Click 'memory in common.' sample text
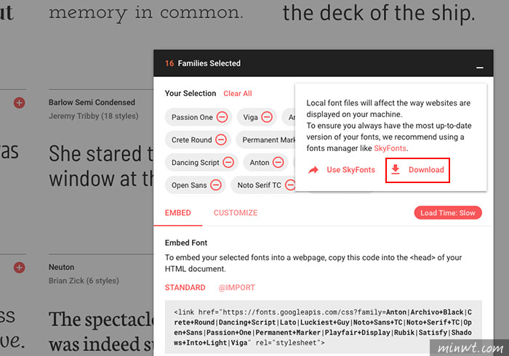509x356 pixels. [145, 14]
